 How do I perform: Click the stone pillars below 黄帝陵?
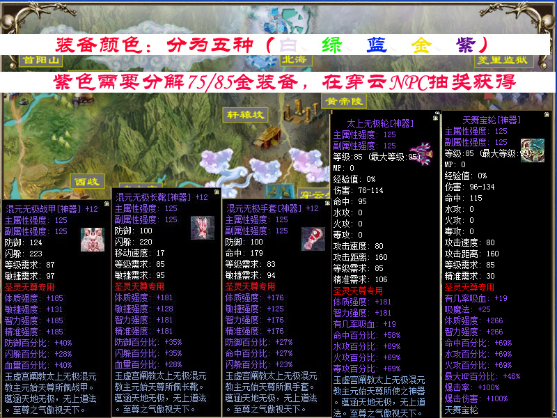(x=301, y=111)
